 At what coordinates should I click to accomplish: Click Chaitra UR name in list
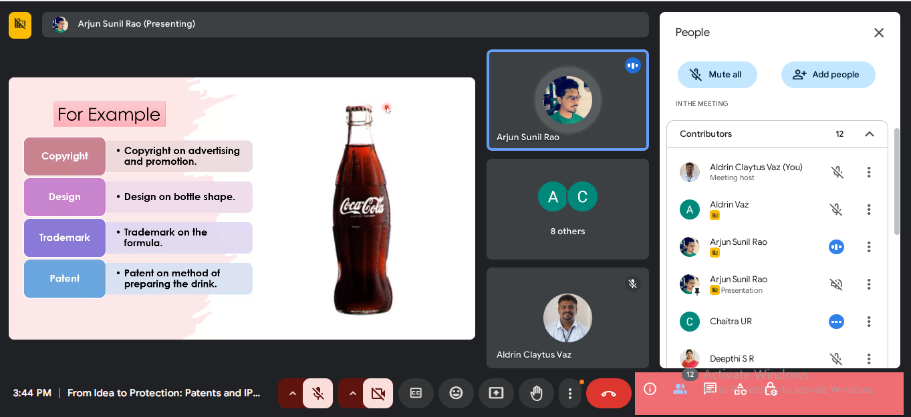pyautogui.click(x=731, y=322)
